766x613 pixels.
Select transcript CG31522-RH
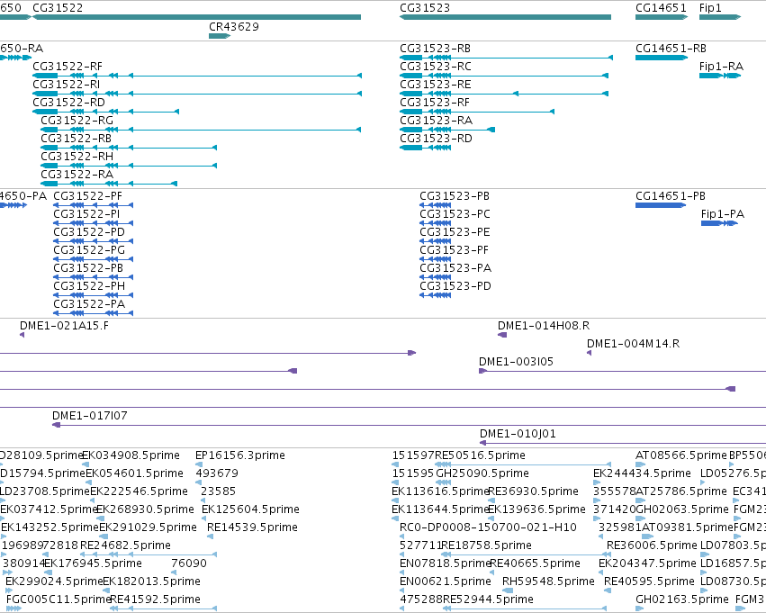tap(129, 166)
